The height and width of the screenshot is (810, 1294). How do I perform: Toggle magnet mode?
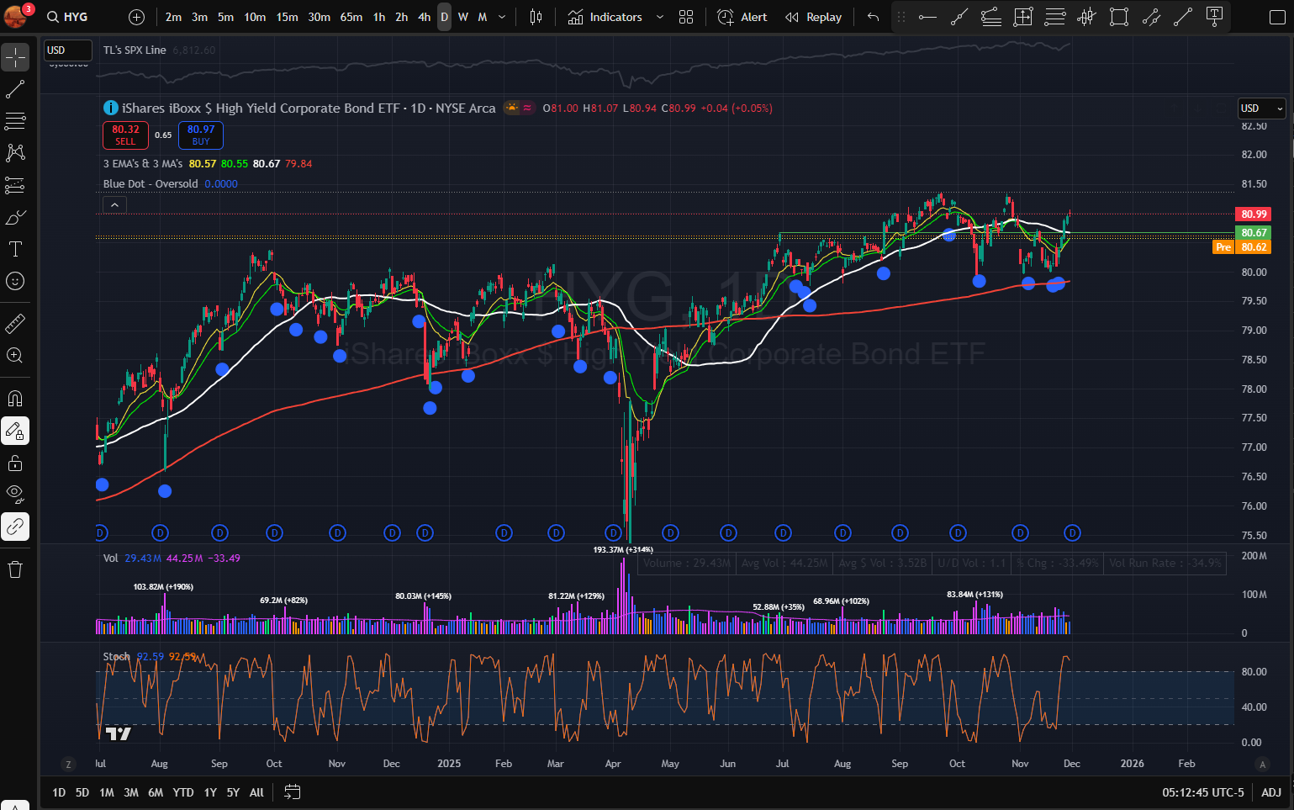tap(15, 399)
